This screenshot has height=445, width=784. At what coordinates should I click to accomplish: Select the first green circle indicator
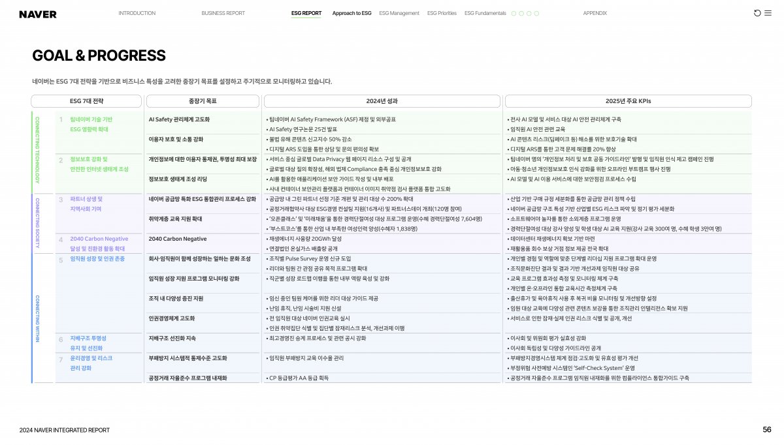[514, 13]
